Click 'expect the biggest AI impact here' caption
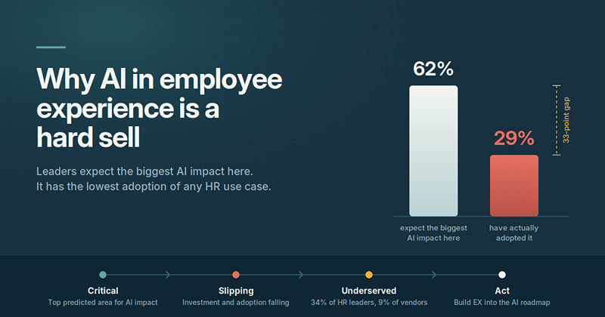The width and height of the screenshot is (605, 317). pyautogui.click(x=433, y=233)
